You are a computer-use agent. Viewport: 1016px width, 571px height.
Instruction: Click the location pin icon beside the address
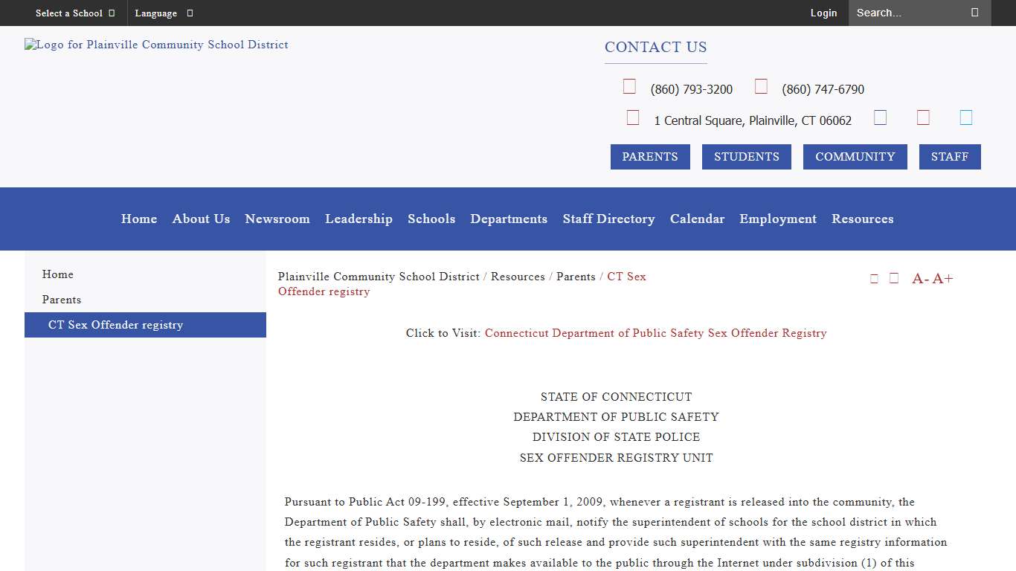tap(633, 117)
